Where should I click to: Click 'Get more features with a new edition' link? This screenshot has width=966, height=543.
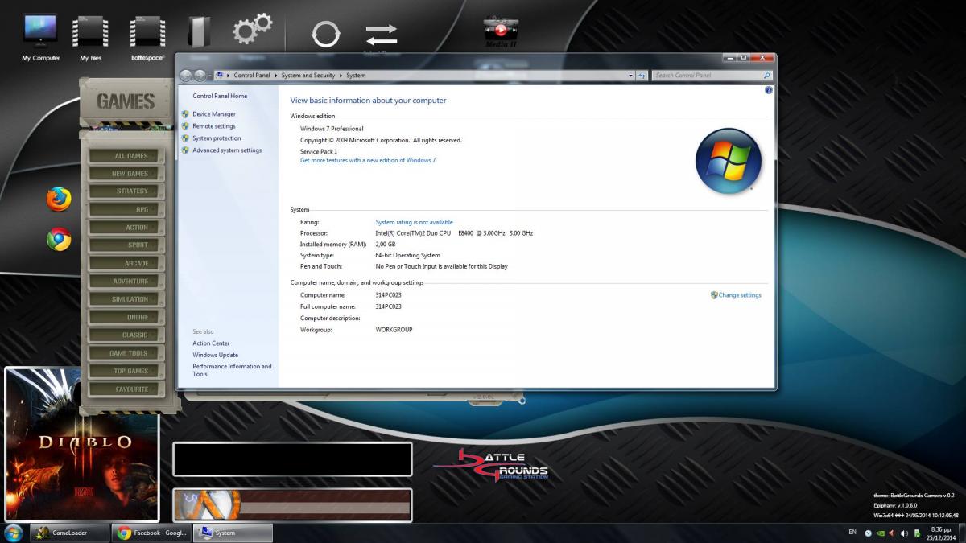[368, 160]
